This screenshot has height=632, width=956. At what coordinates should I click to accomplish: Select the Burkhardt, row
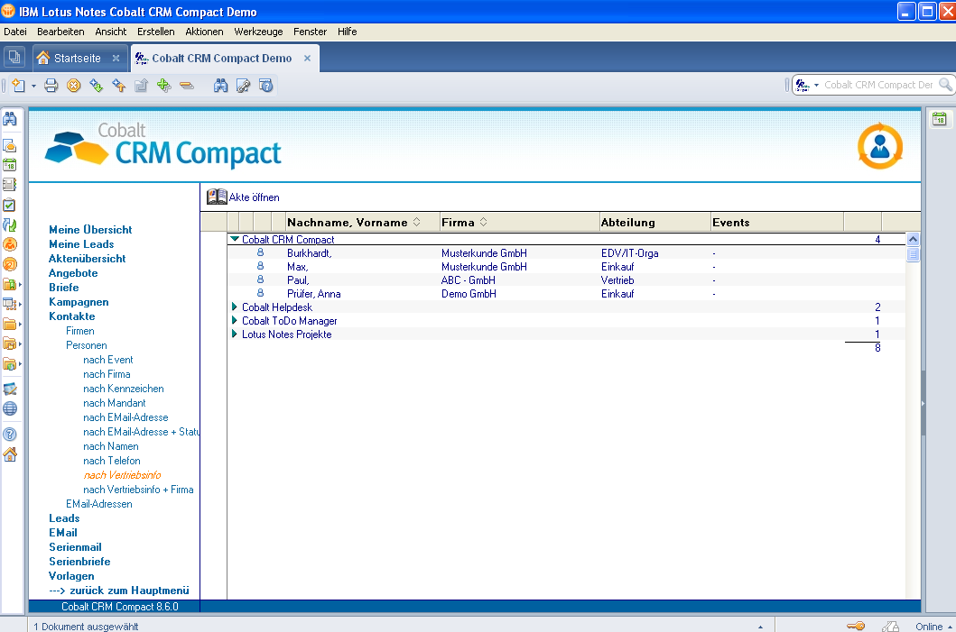tap(566, 253)
